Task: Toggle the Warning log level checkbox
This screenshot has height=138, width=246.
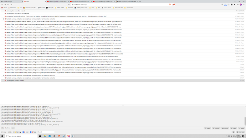Action: pos(14,132)
